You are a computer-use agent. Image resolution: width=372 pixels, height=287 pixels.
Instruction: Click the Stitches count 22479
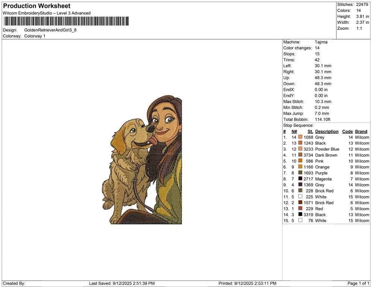click(x=362, y=5)
